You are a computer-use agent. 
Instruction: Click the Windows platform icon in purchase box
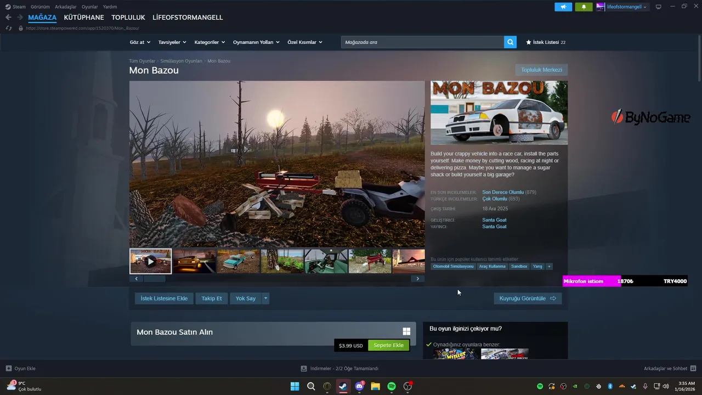pyautogui.click(x=406, y=331)
